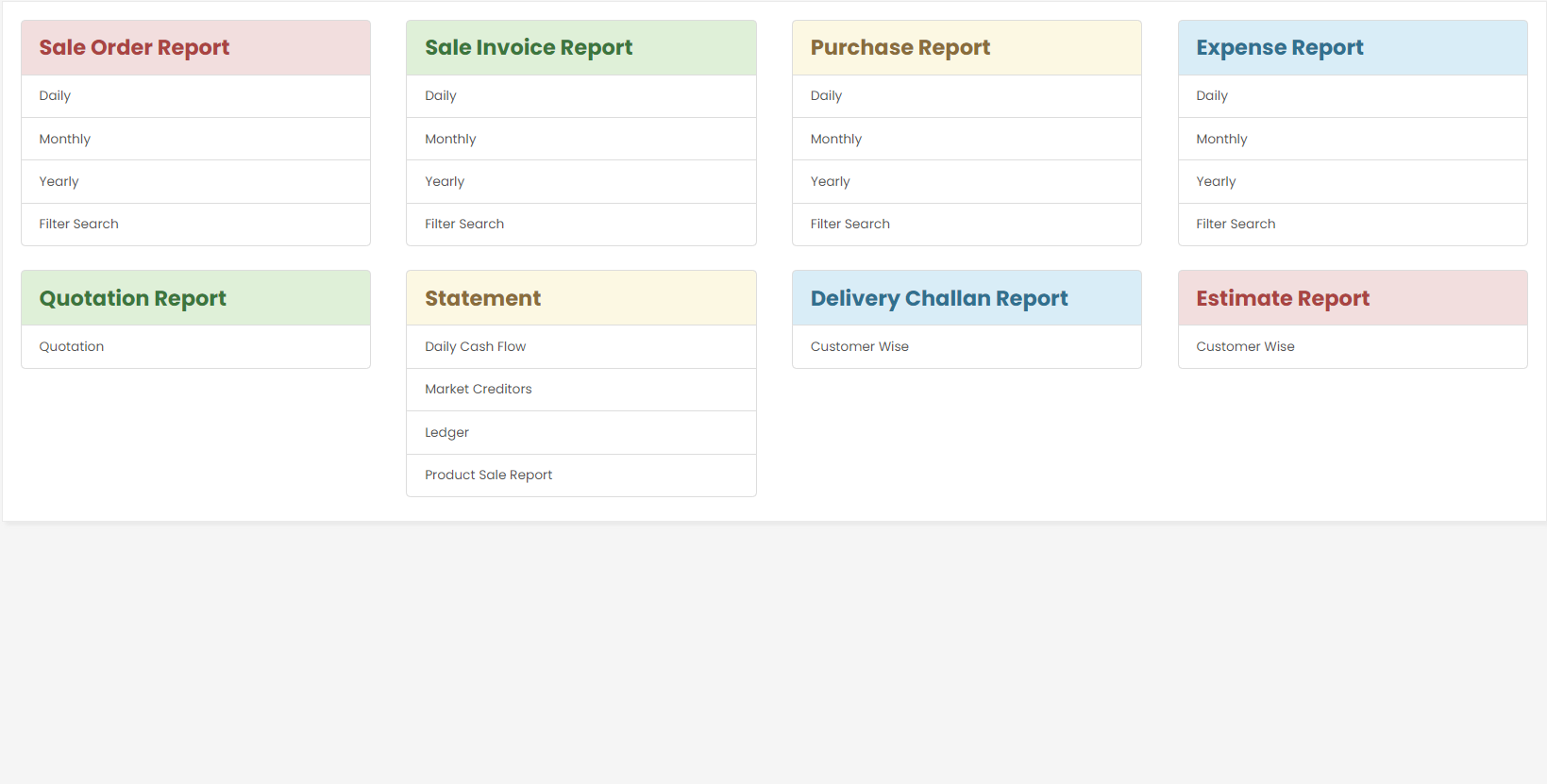
Task: Open Filter Search in Sale Order Report
Action: 79,225
